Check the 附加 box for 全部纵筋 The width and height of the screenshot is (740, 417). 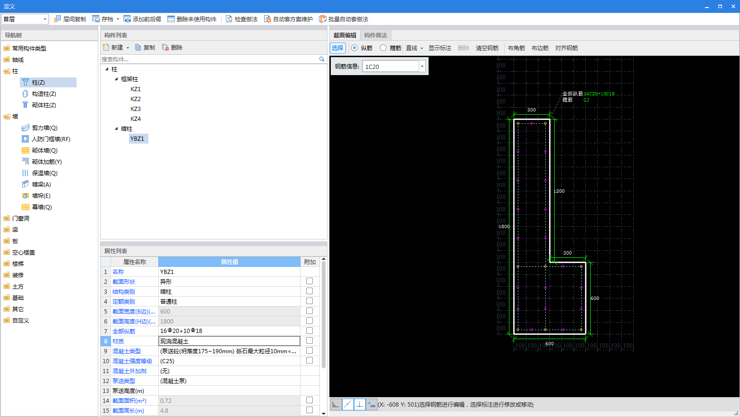point(310,331)
